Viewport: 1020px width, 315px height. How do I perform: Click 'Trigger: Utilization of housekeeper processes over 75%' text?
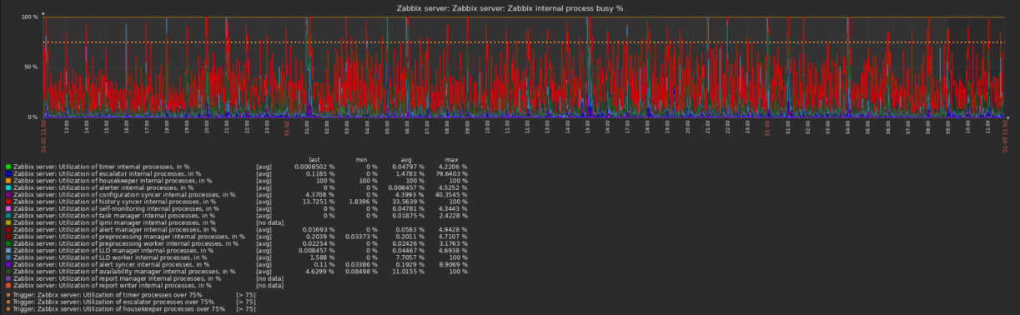(x=119, y=309)
